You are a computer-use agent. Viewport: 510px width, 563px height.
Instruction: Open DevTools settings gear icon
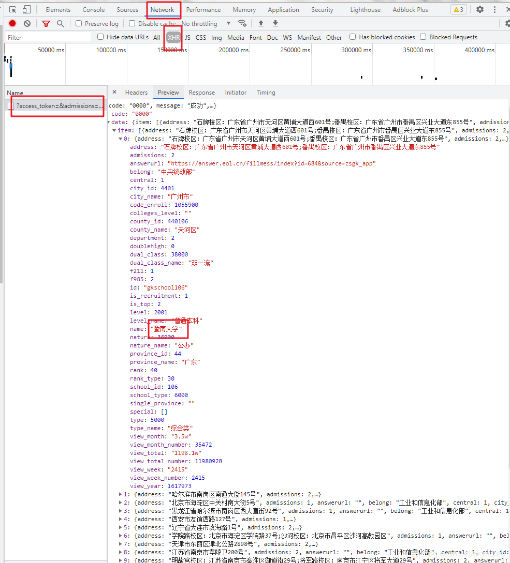point(479,9)
